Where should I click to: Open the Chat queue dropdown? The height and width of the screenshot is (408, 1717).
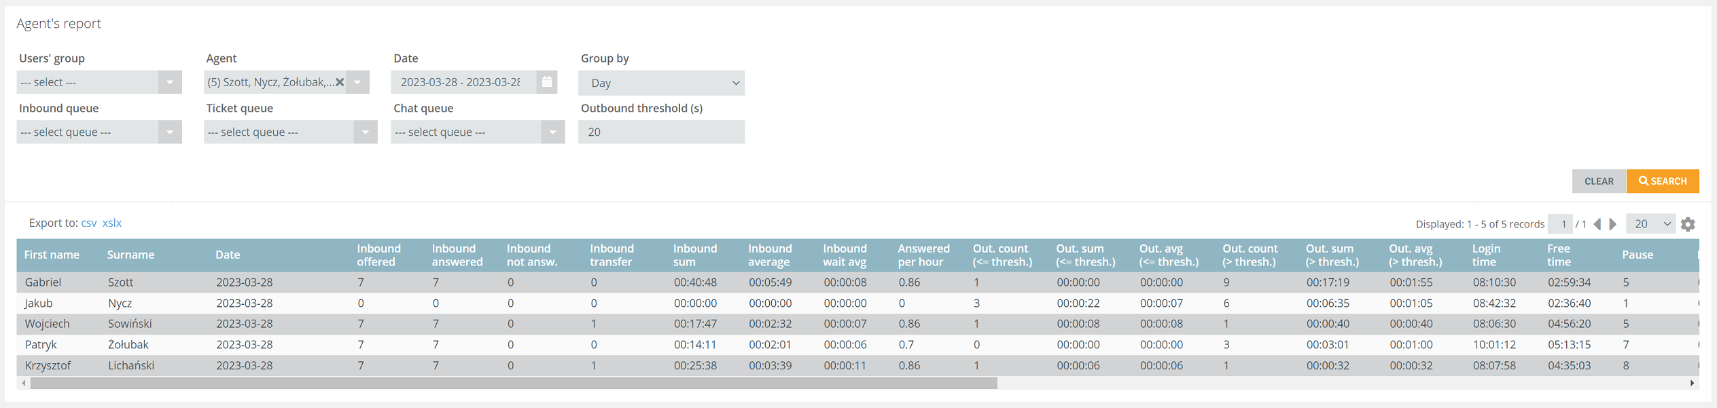[478, 132]
